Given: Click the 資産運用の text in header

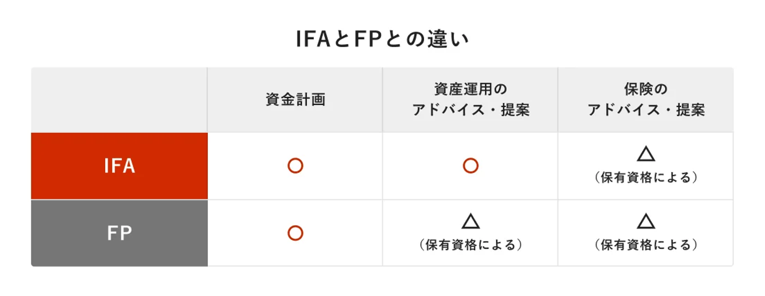Looking at the screenshot, I should point(470,89).
